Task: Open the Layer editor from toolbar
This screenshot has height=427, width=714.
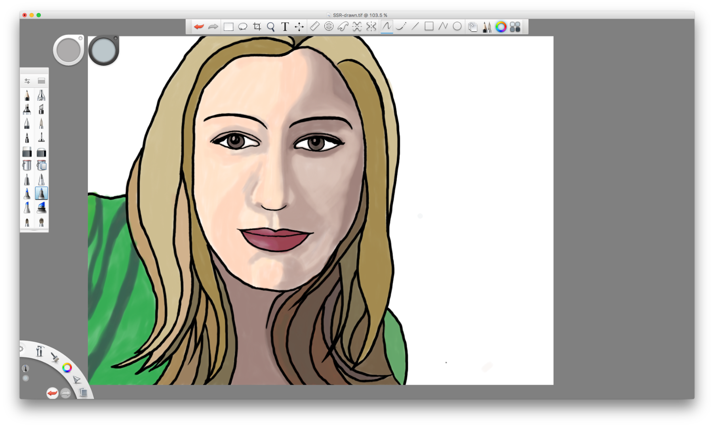Action: [472, 26]
